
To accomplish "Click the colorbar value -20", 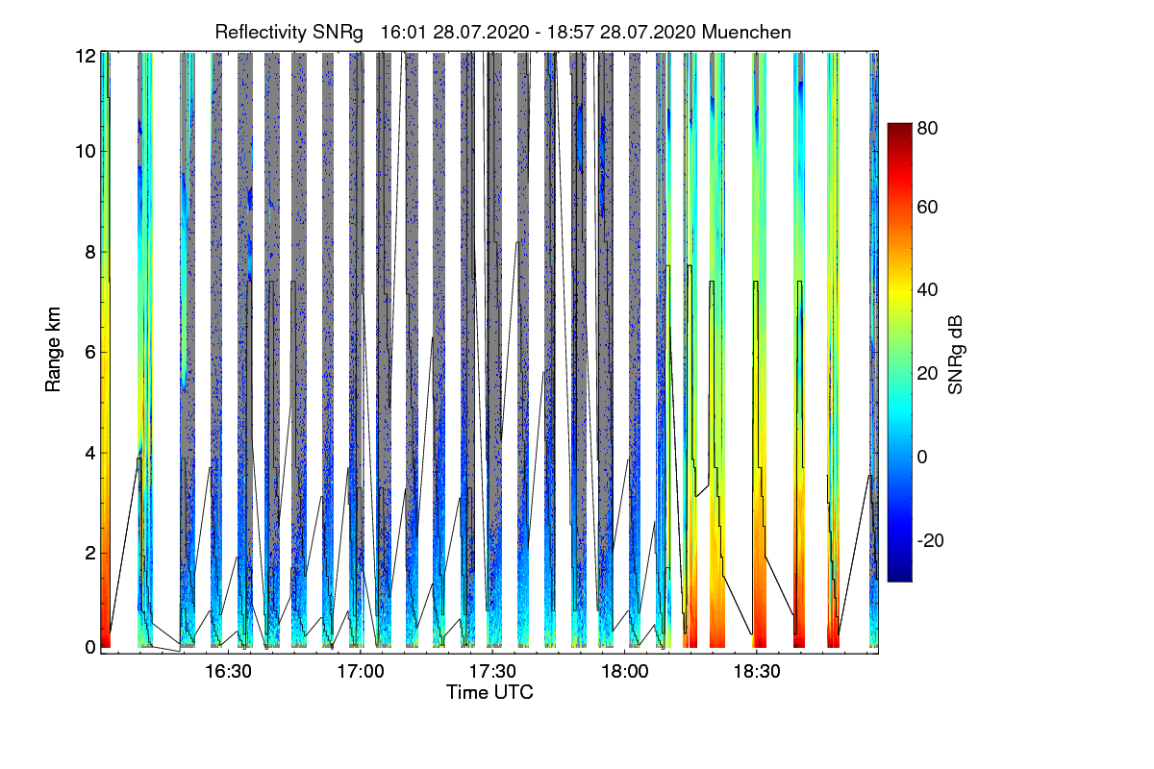I will coord(930,540).
